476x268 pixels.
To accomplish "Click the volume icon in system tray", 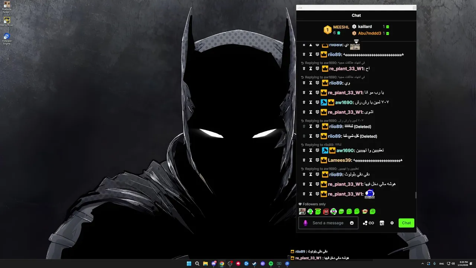I will (x=453, y=264).
